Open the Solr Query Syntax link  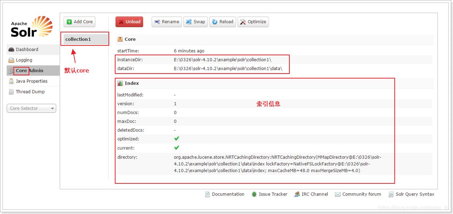411,194
